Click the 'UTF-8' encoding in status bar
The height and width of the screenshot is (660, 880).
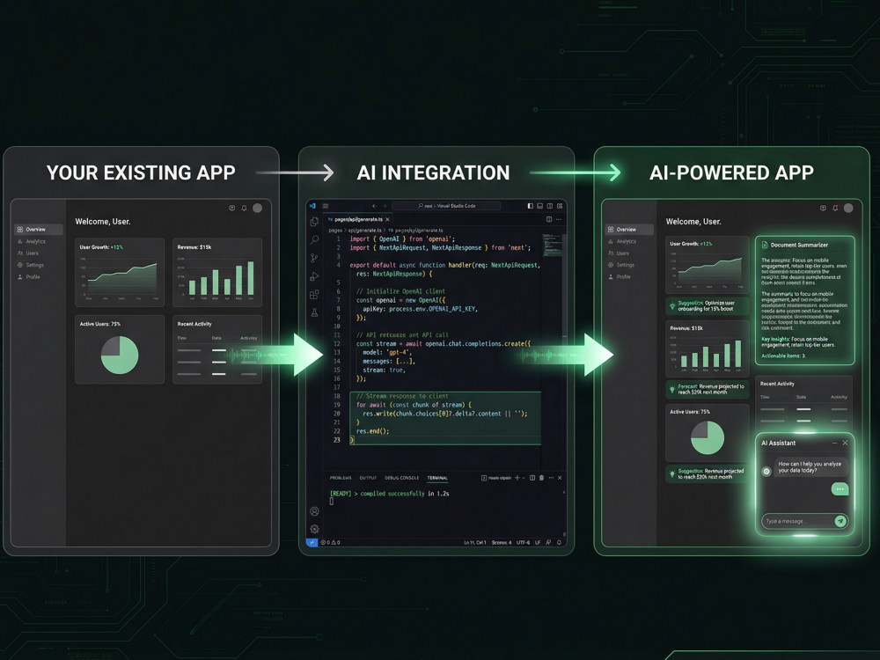coord(523,543)
